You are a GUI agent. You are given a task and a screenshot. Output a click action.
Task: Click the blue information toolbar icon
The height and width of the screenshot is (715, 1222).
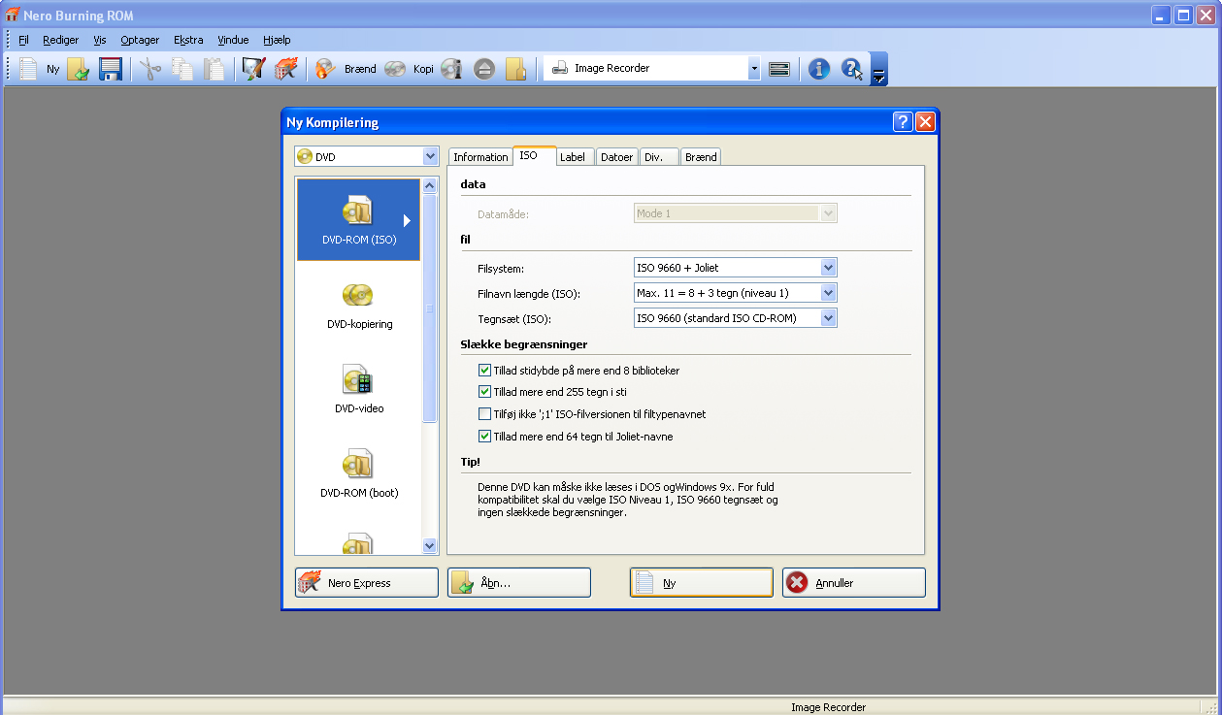818,69
